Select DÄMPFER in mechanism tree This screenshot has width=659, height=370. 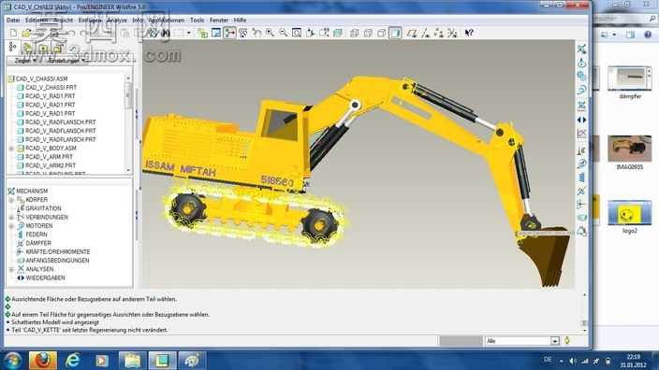tap(38, 243)
